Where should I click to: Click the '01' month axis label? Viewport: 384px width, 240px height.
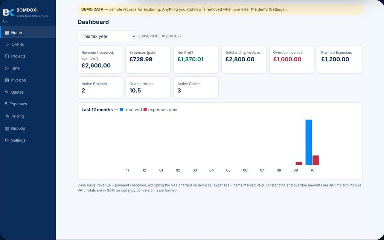[x=161, y=170]
